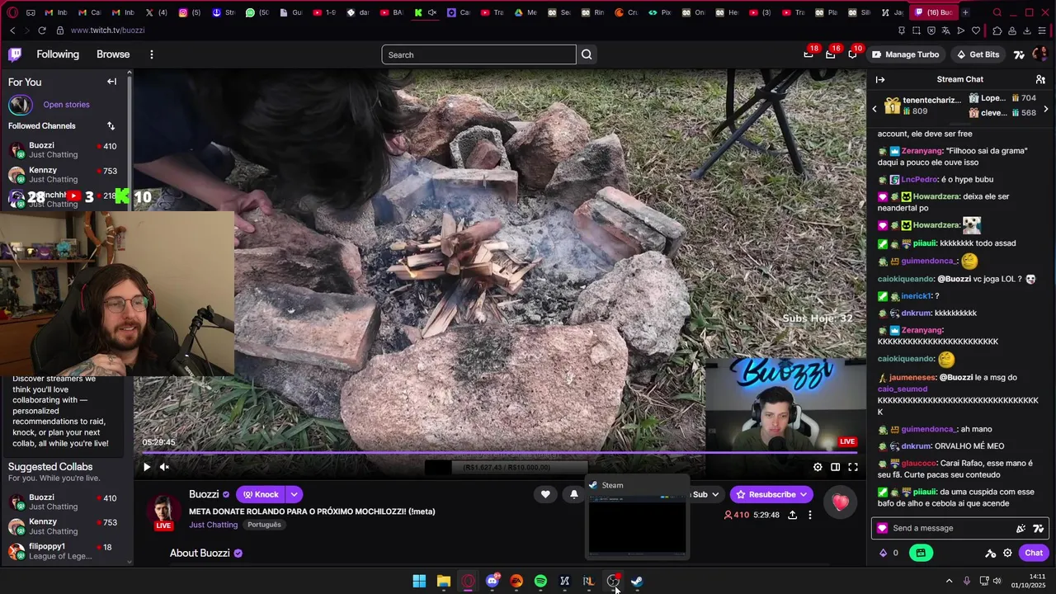The image size is (1056, 594).
Task: Collapse the Stream Chat panel
Action: (880, 79)
